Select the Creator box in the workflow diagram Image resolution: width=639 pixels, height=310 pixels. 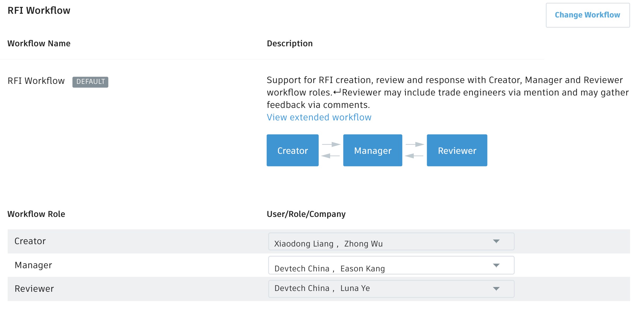pos(292,150)
